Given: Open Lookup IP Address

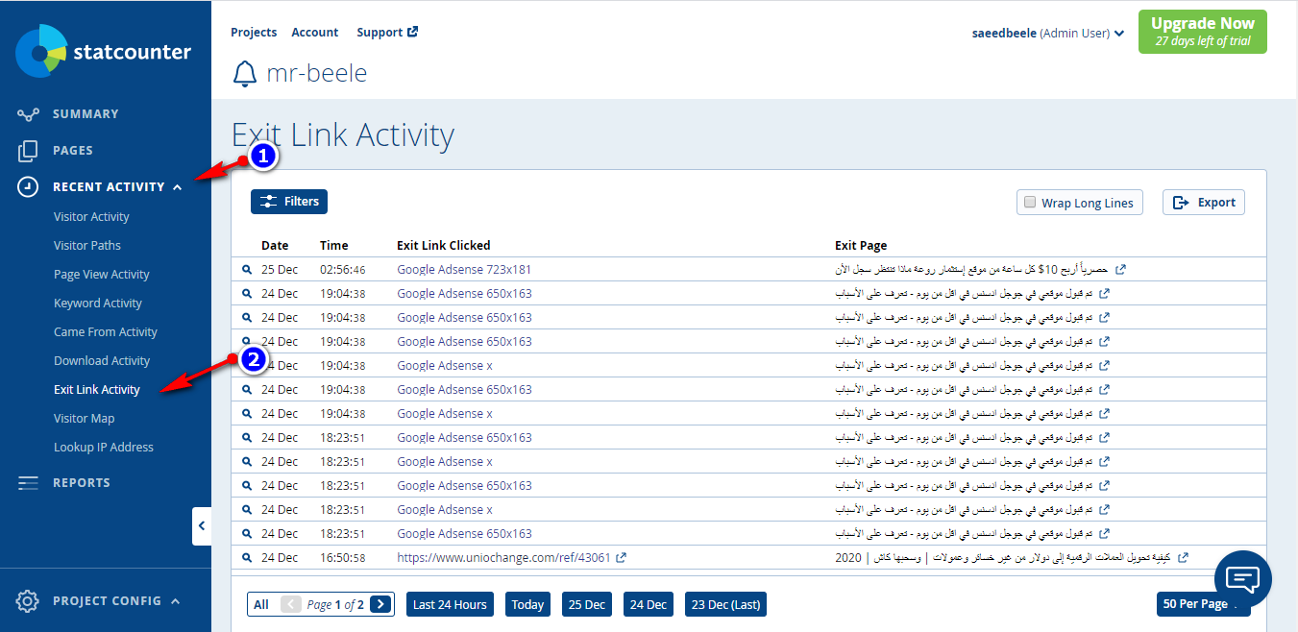Looking at the screenshot, I should coord(104,448).
